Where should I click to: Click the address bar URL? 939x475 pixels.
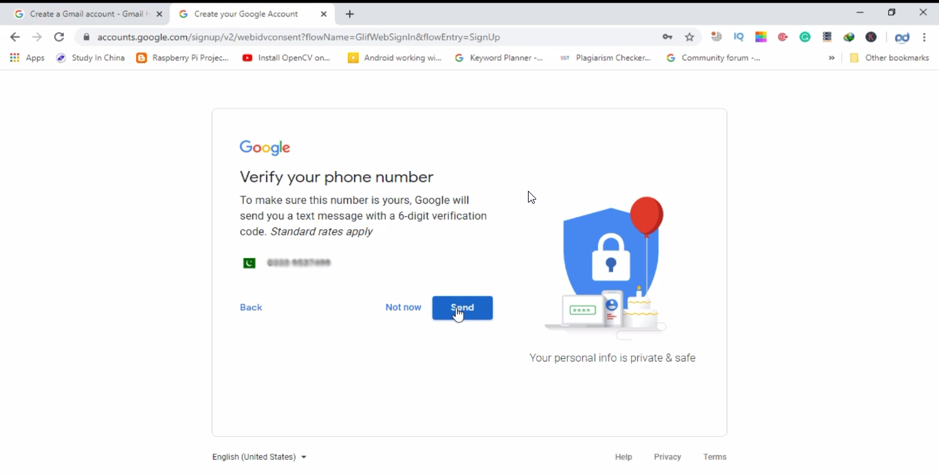(299, 37)
